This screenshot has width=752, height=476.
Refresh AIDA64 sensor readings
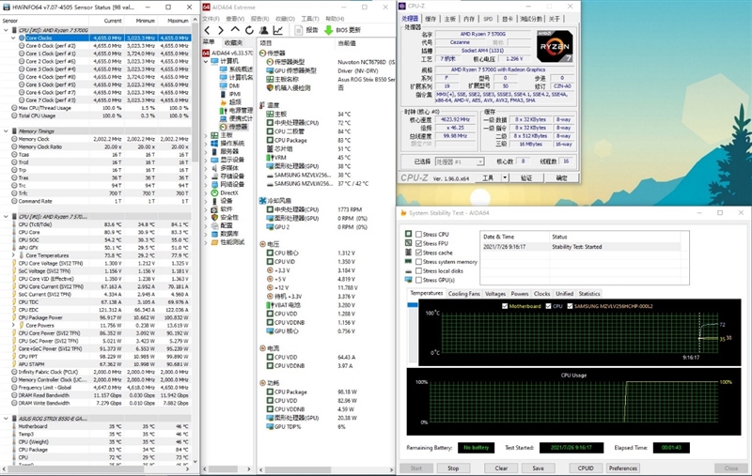(x=249, y=30)
